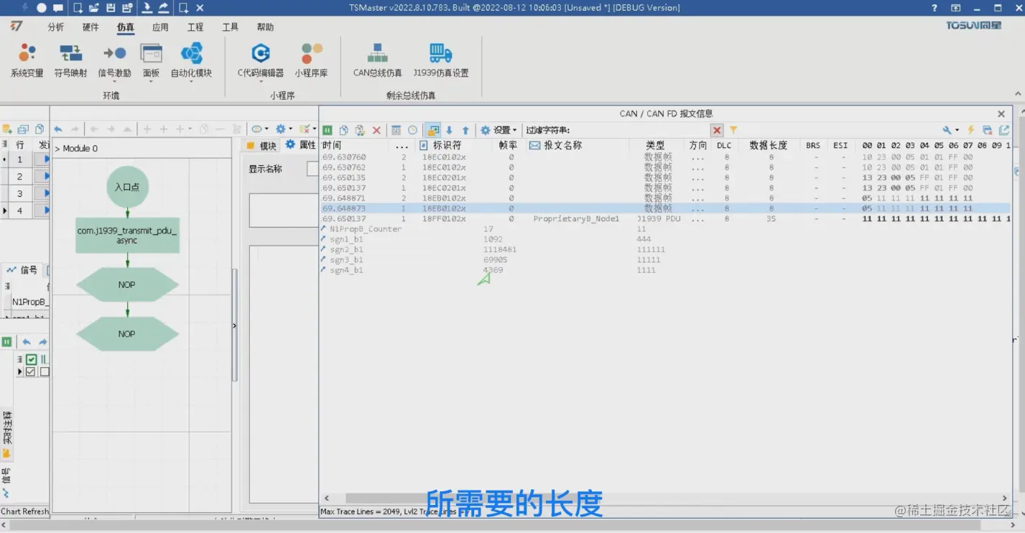Screen dimensions: 1025x533
Task: Click the orange filter funnel icon
Action: (733, 130)
